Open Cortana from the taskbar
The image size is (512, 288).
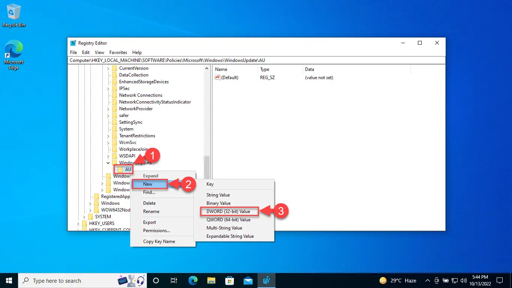156,280
